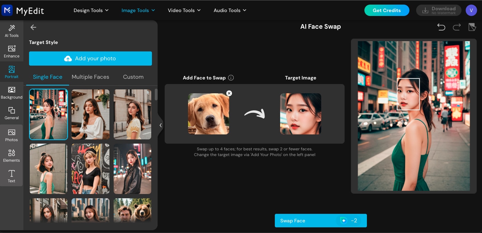This screenshot has width=482, height=233.
Task: Open the AI Tools sidebar panel
Action: point(11,31)
